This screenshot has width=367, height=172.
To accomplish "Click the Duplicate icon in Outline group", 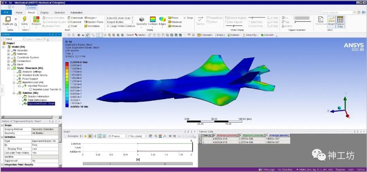I will coord(8,19).
